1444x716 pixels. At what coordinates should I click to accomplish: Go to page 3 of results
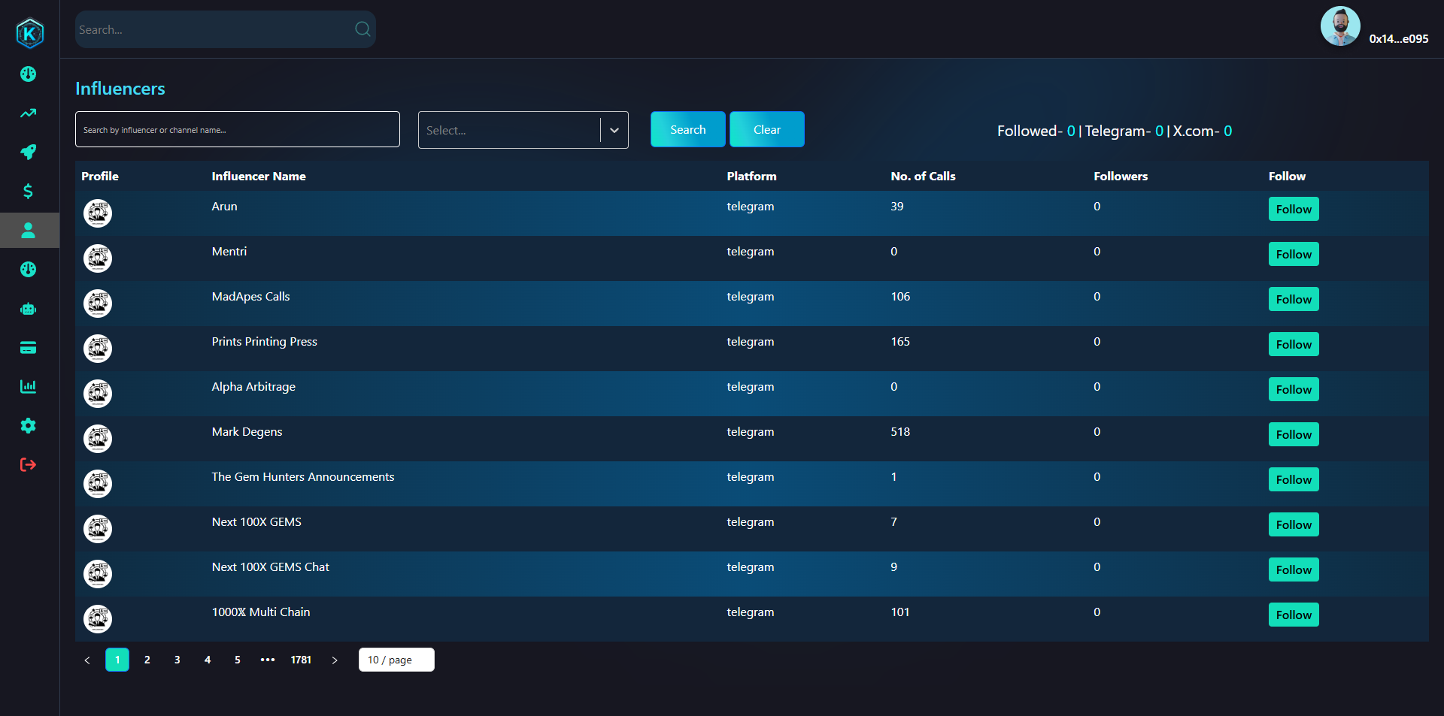coord(177,660)
